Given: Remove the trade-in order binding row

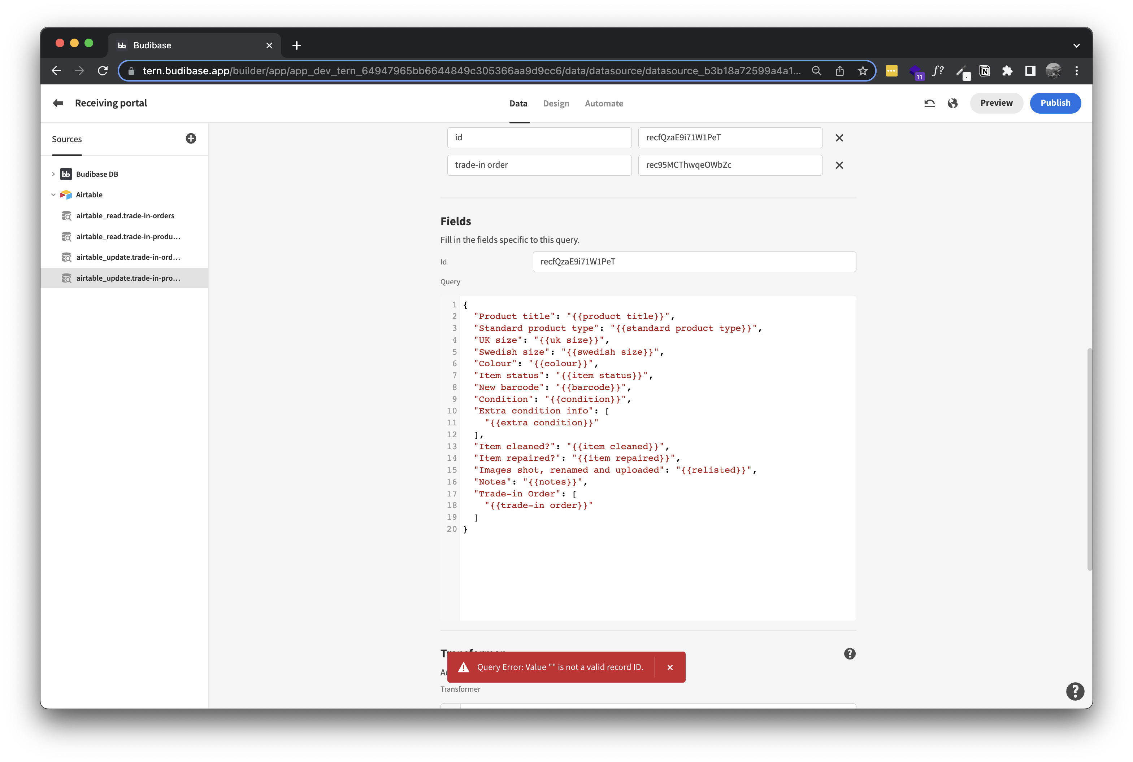Looking at the screenshot, I should 839,165.
